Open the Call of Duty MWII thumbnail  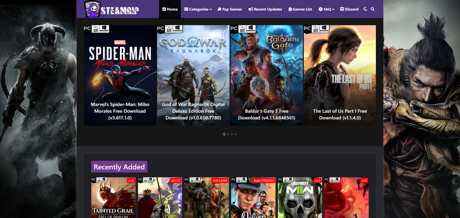(300, 197)
